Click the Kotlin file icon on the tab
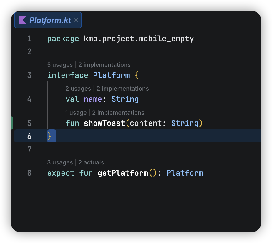Viewport: 272px width, 243px height. (x=22, y=20)
